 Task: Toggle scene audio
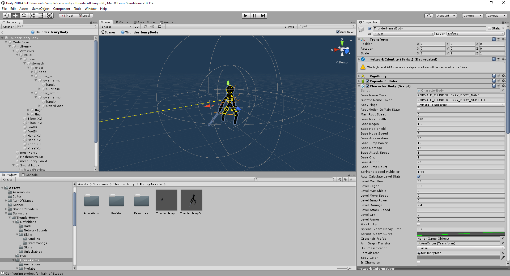[x=152, y=27]
